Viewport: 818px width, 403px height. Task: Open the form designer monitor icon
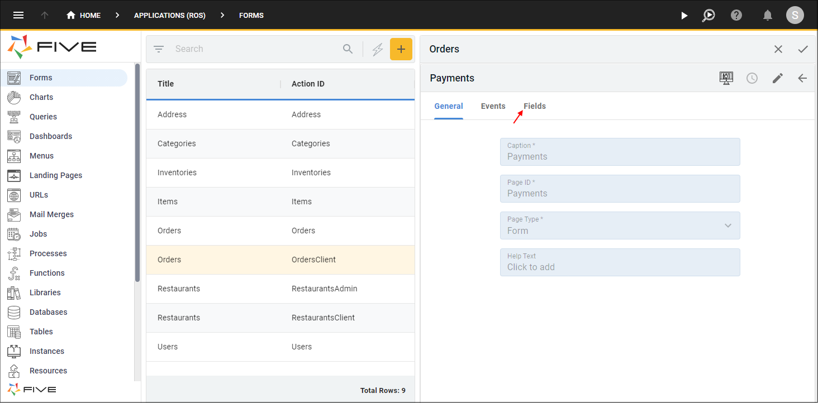click(726, 78)
